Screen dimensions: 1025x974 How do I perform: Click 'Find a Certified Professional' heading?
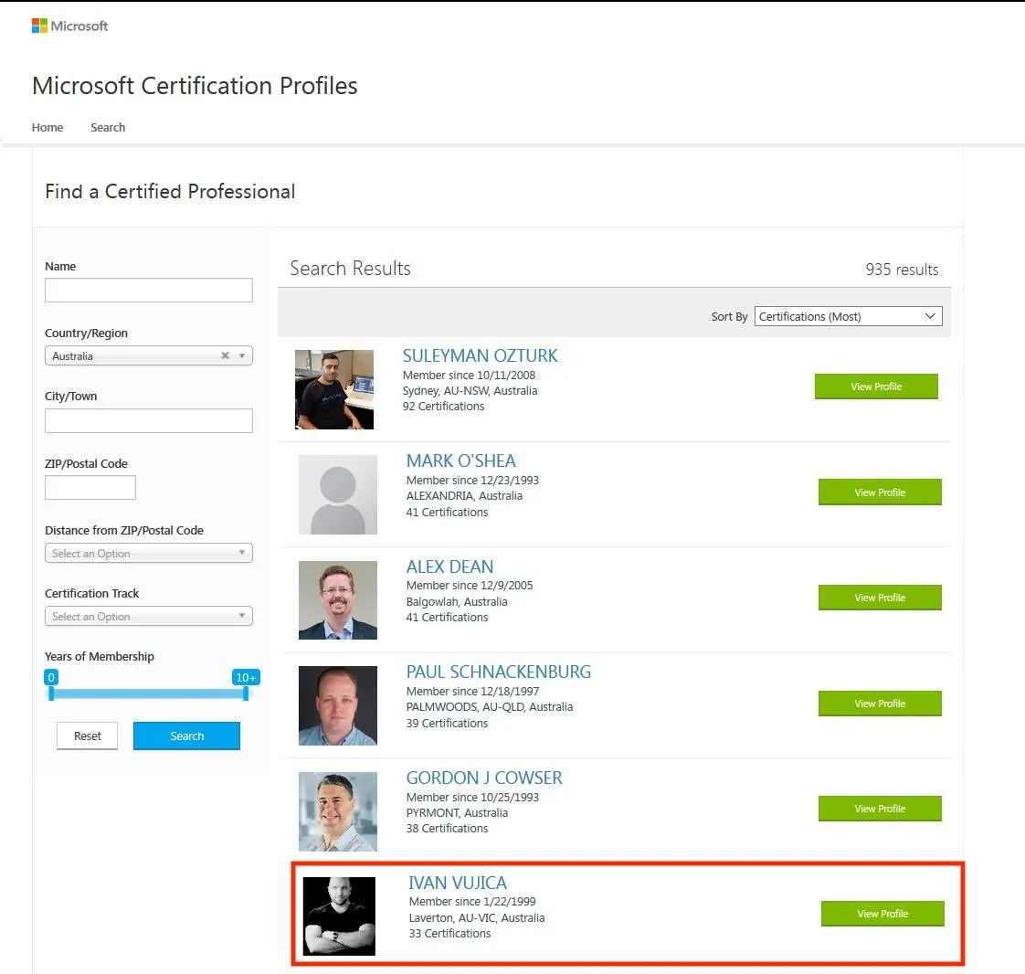170,192
